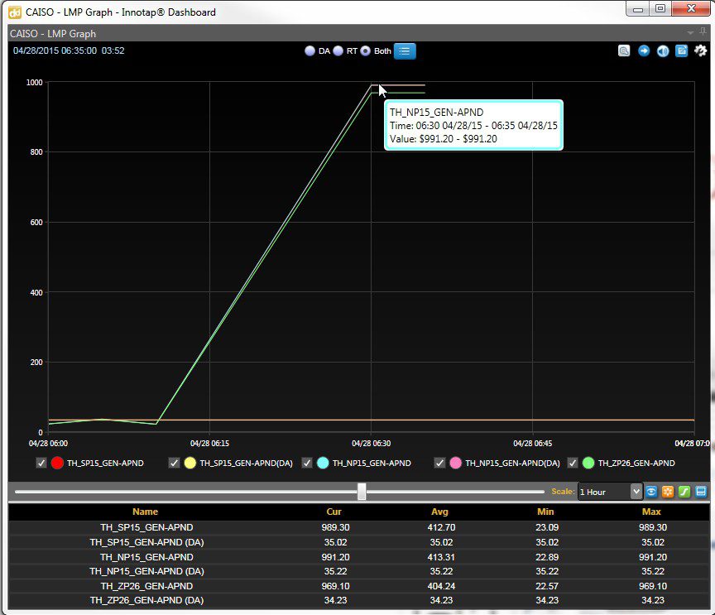Sort table by the Cur column header
715x615 pixels.
pos(334,512)
